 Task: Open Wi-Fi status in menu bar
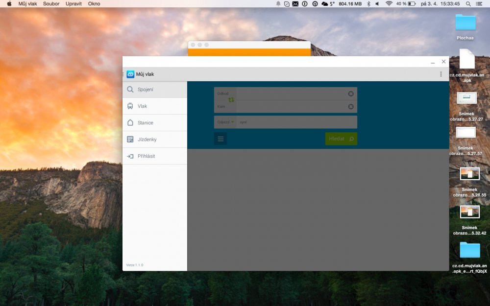[389, 3]
